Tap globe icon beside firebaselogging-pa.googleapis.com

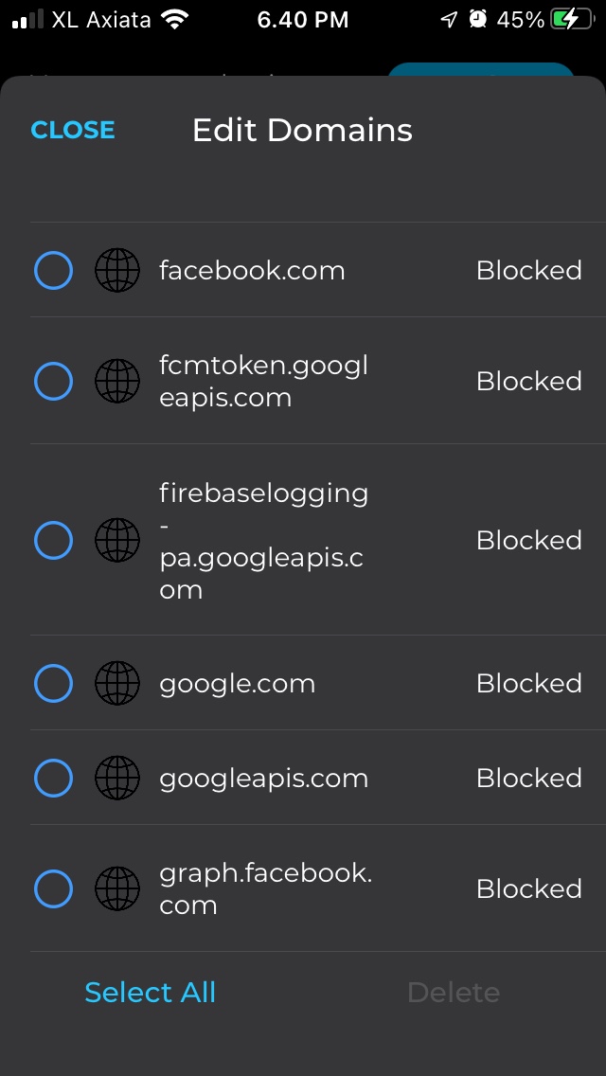pos(117,541)
